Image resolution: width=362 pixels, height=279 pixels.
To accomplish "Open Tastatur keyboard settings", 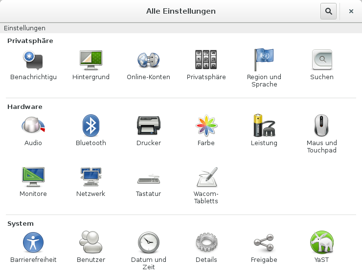I will (148, 177).
